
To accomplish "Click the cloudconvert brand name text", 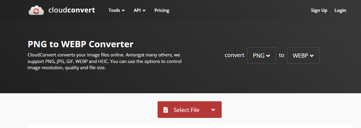I will 72,10.
